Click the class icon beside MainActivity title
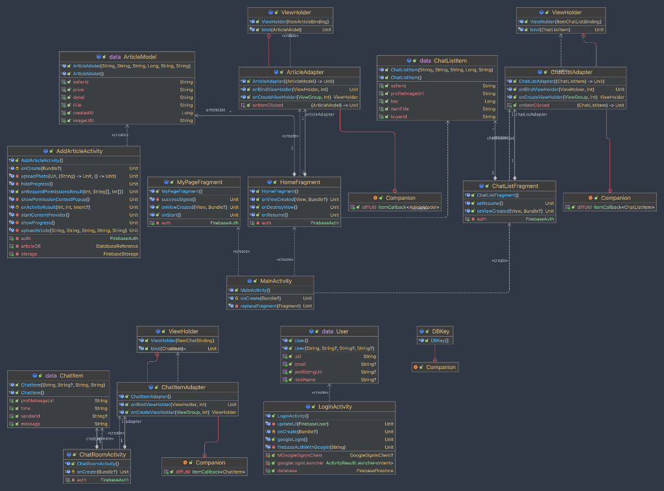 (x=250, y=281)
